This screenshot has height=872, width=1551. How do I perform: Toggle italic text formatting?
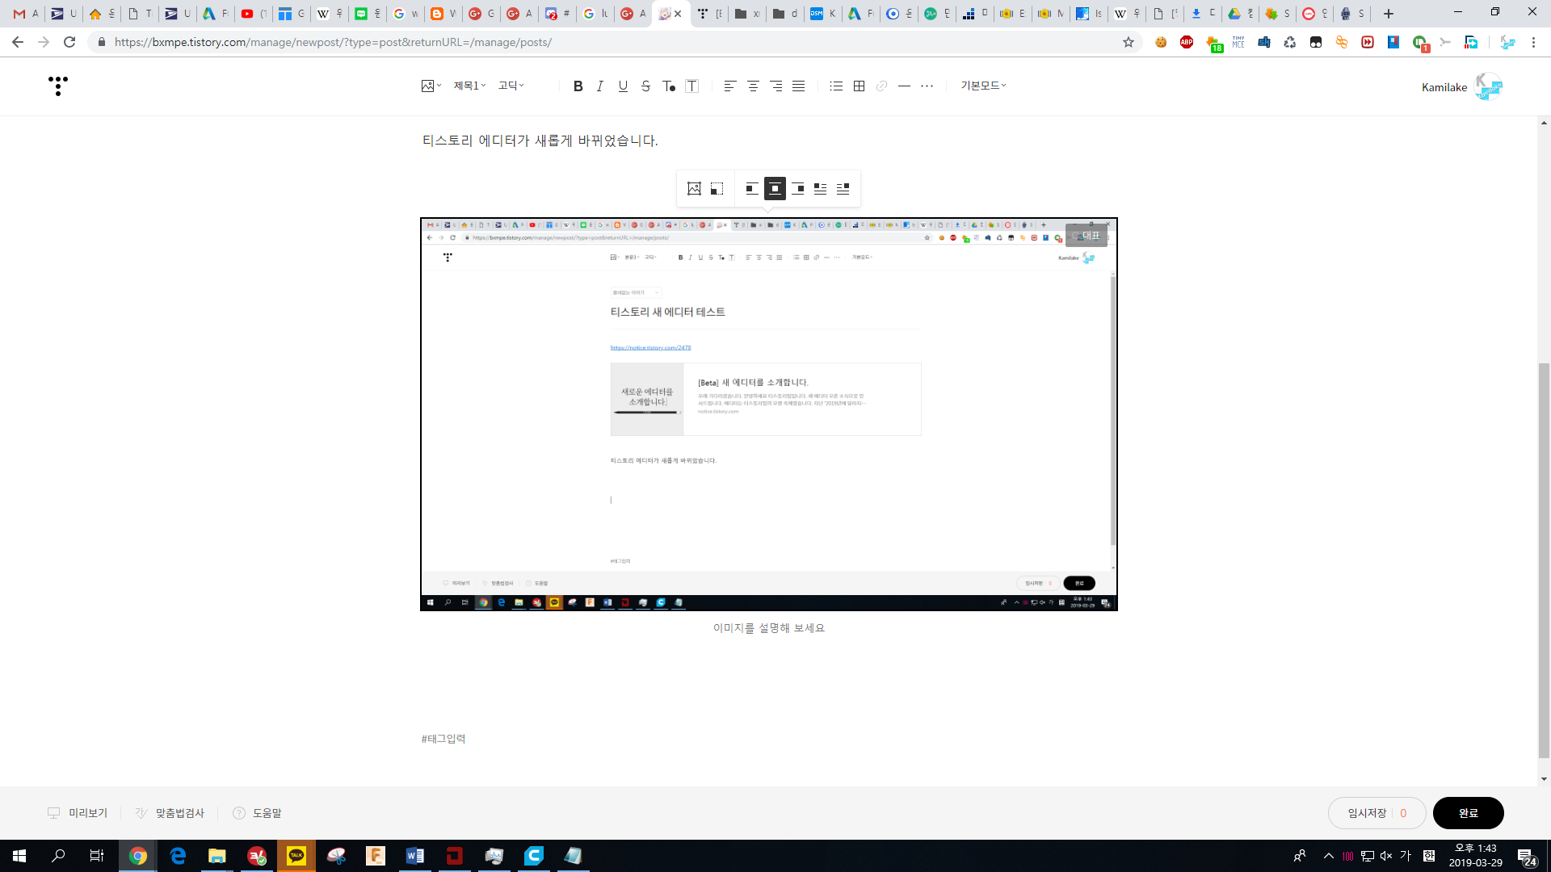599,86
